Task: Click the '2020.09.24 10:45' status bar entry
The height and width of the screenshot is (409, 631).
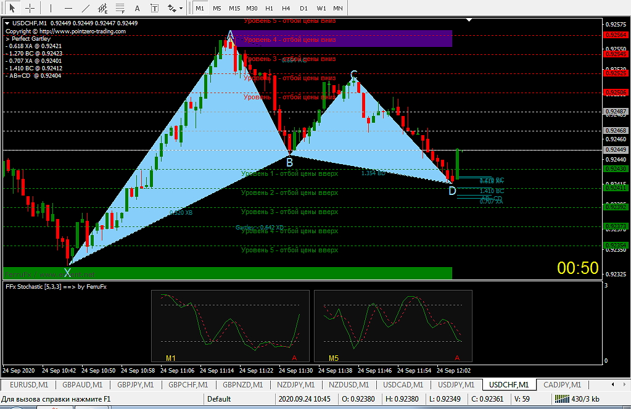Action: pos(304,399)
